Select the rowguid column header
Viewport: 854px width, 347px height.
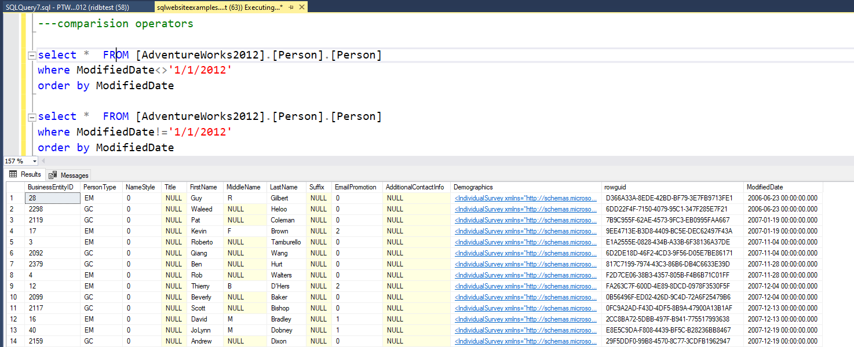673,187
